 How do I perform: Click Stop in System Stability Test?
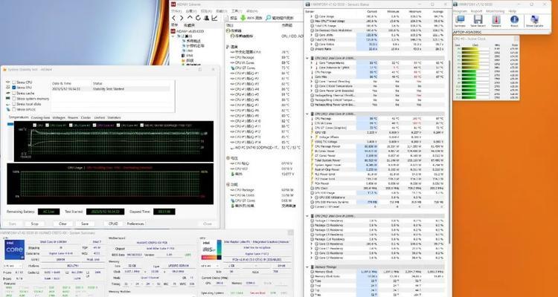tap(34, 223)
